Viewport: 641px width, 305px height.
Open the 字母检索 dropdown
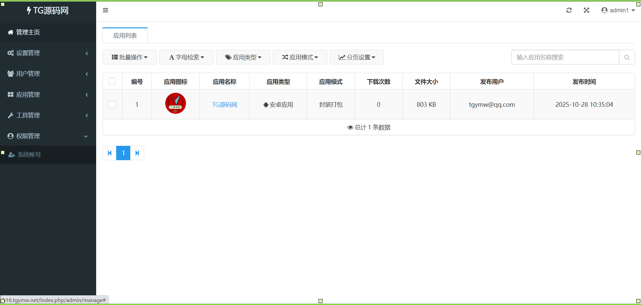coord(186,57)
